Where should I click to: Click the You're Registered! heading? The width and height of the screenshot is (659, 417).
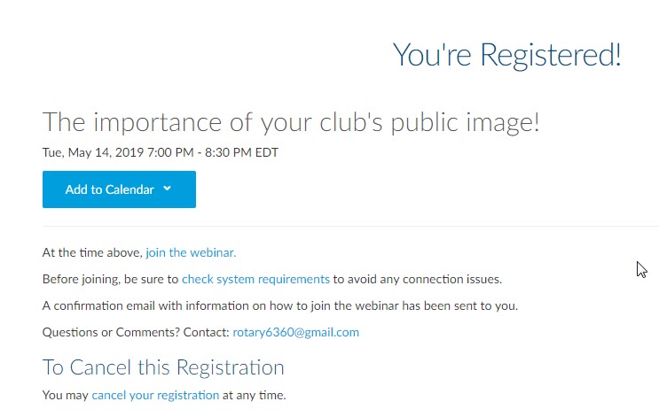coord(506,55)
